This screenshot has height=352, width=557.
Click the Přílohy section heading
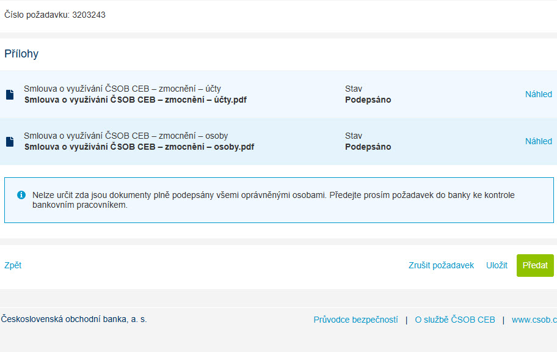(x=21, y=54)
